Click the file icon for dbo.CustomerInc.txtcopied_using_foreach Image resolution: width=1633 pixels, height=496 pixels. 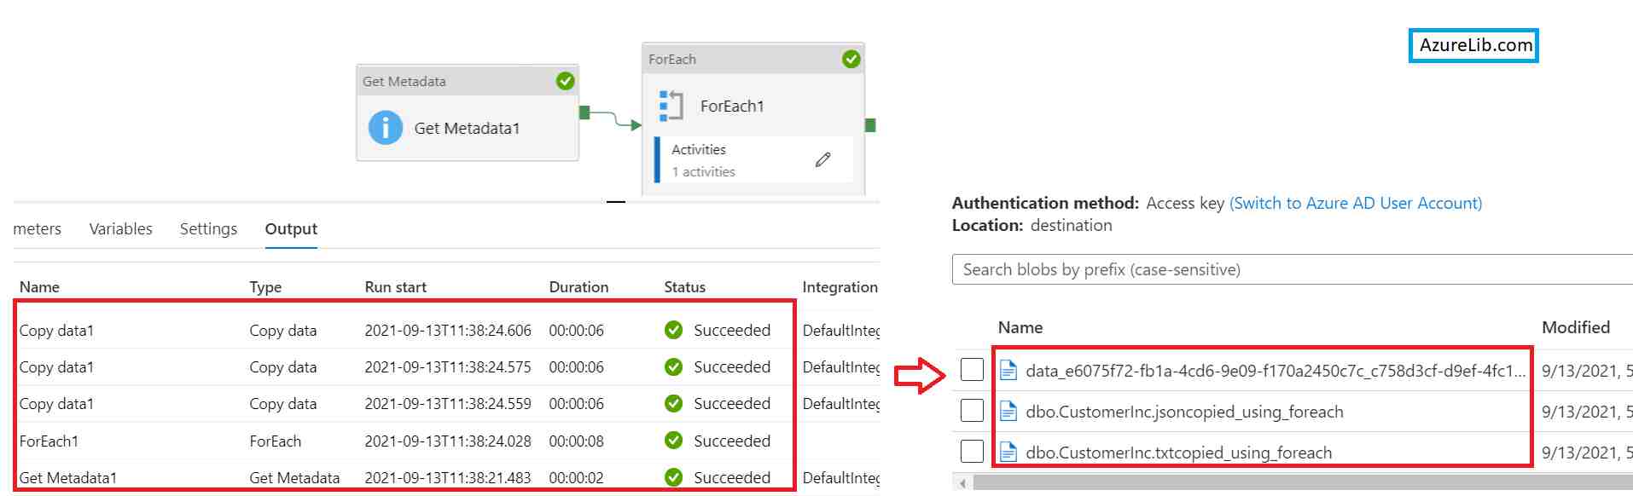(1008, 452)
